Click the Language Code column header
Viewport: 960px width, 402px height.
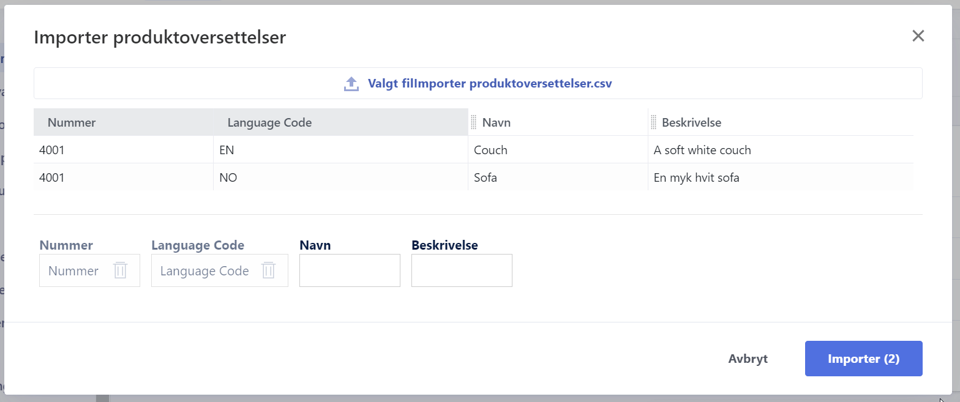point(269,122)
